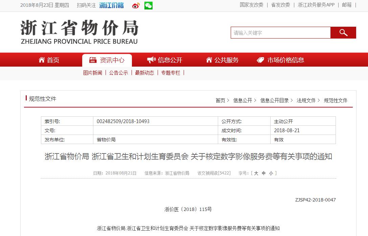The width and height of the screenshot is (368, 236).
Task: Open 浙江政务服务APP link in top bar
Action: click(x=316, y=5)
